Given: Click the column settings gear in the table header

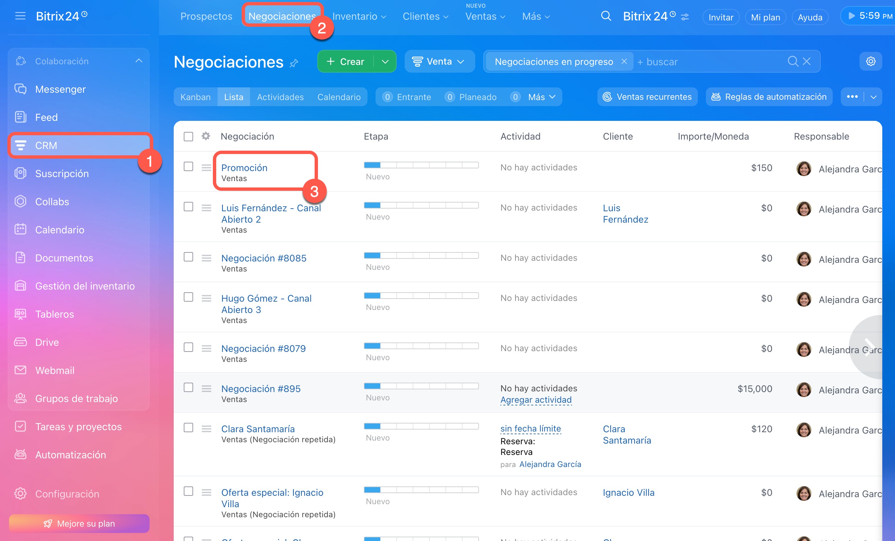Looking at the screenshot, I should pos(206,136).
